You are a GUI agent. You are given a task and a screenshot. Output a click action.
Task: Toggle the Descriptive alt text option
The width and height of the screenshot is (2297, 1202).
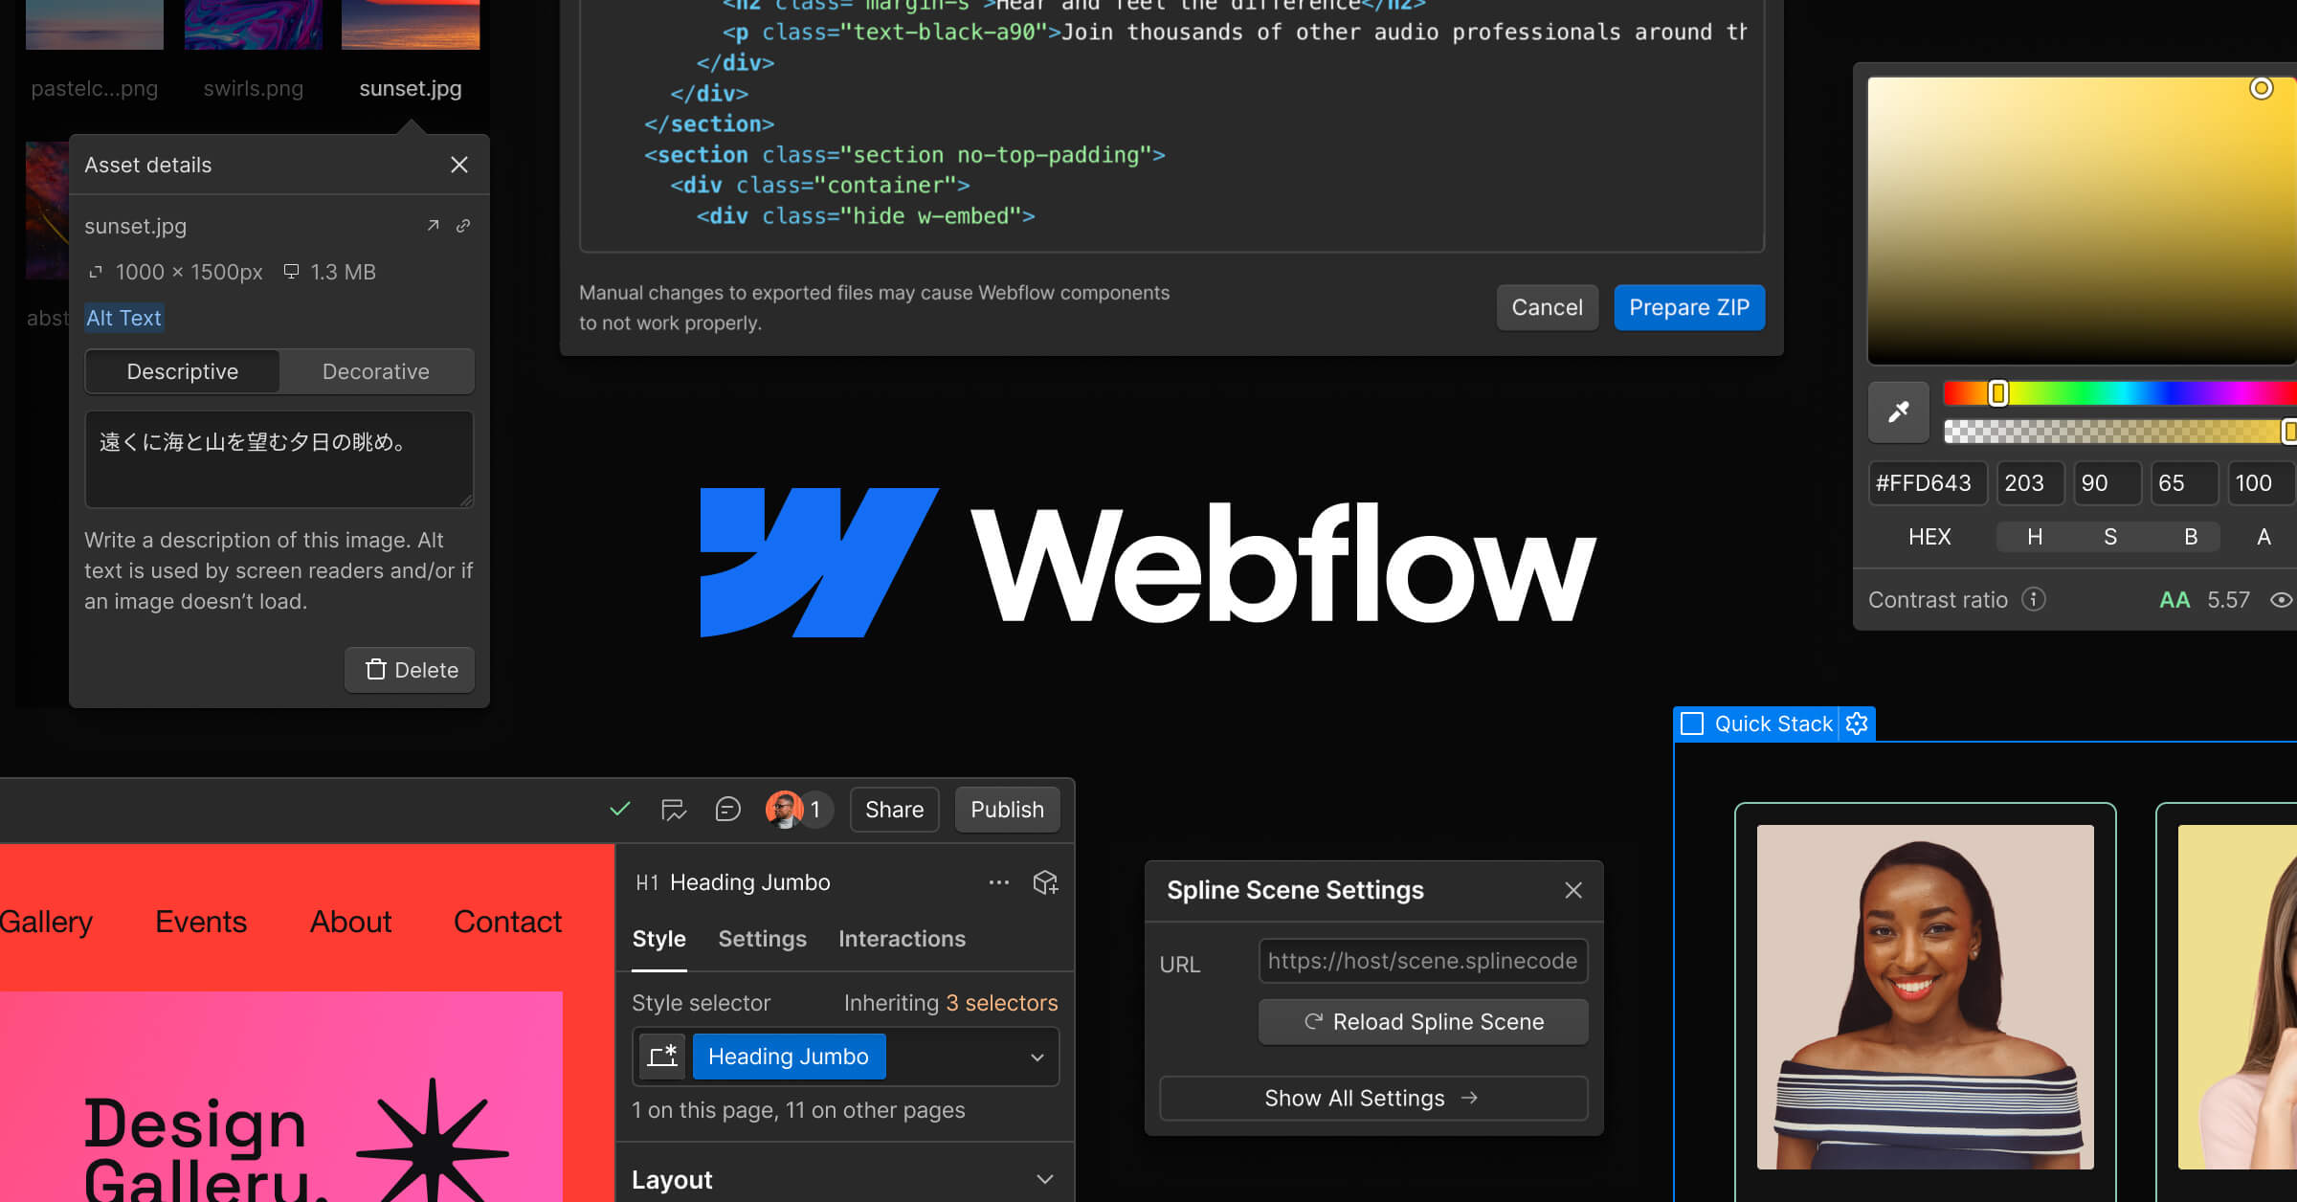[x=182, y=369]
